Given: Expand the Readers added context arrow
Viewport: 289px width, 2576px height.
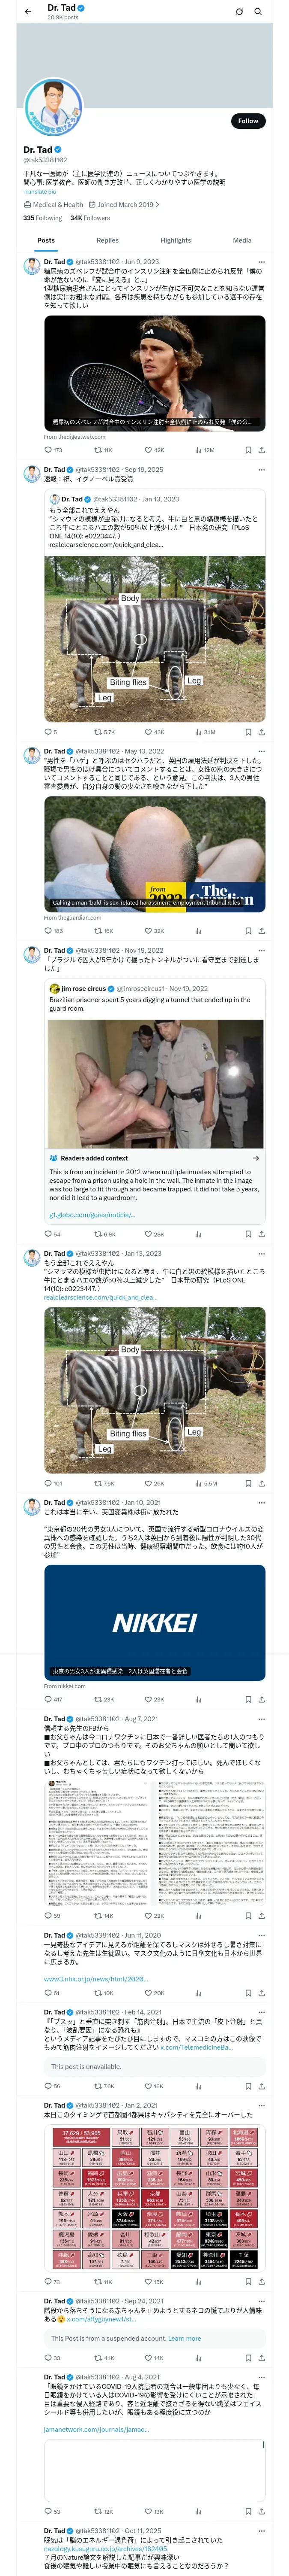Looking at the screenshot, I should (256, 1158).
